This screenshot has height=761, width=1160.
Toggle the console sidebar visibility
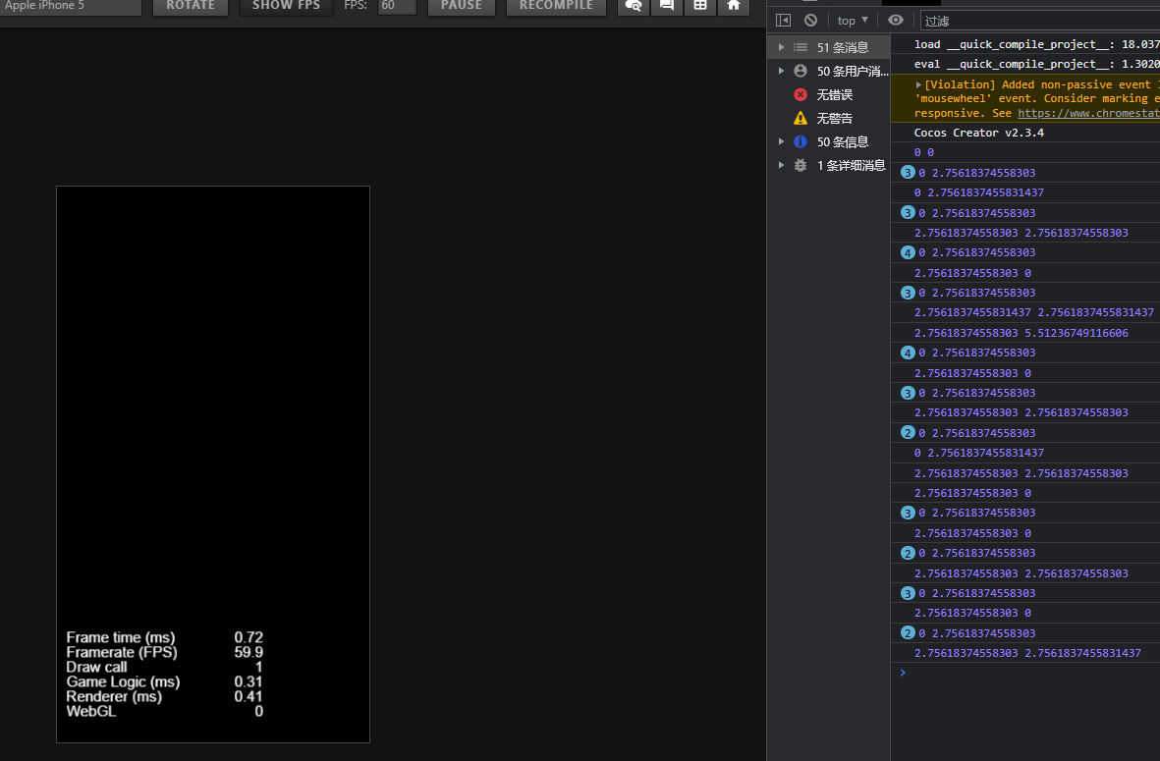click(x=783, y=20)
